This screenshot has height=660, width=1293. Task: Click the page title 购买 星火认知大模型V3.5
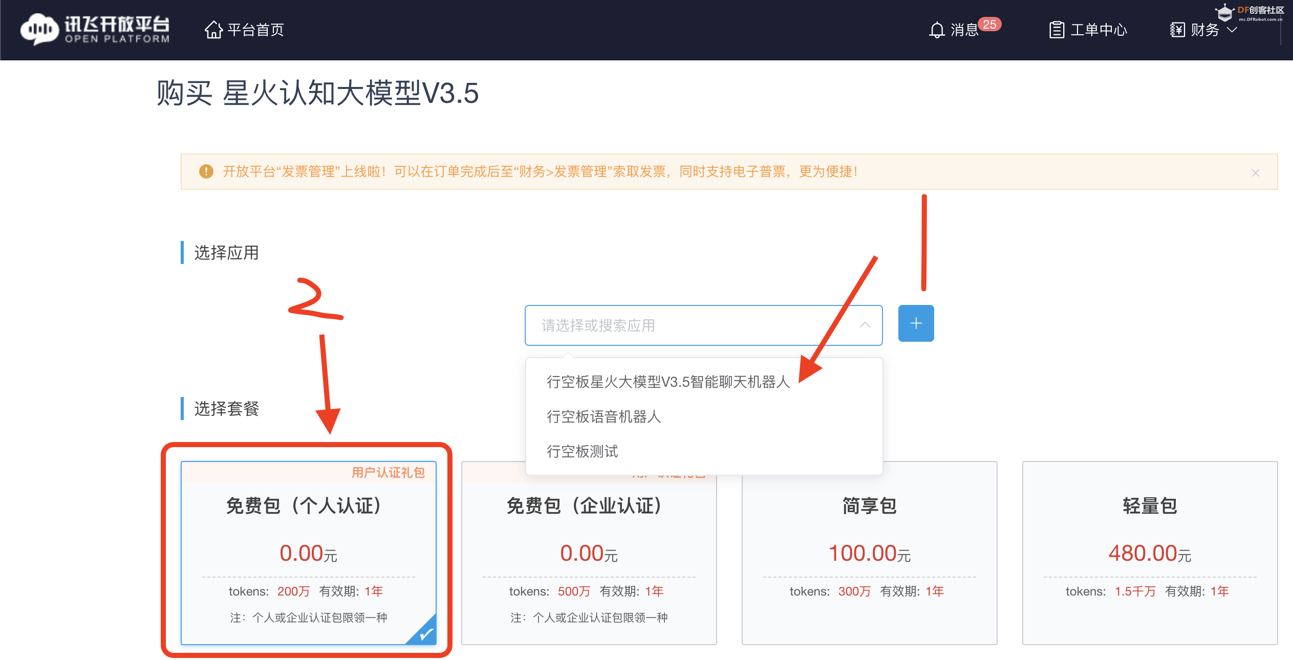(x=317, y=93)
